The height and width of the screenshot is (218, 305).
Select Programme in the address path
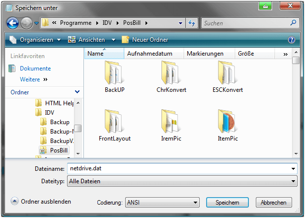76,23
